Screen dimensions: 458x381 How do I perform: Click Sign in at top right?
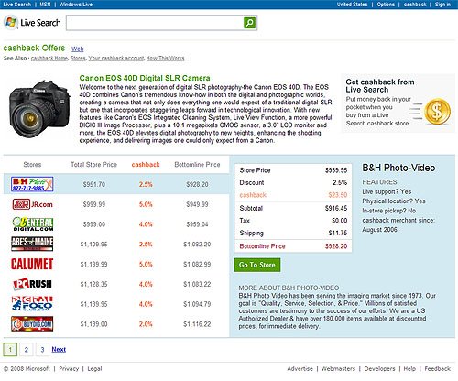pyautogui.click(x=442, y=5)
